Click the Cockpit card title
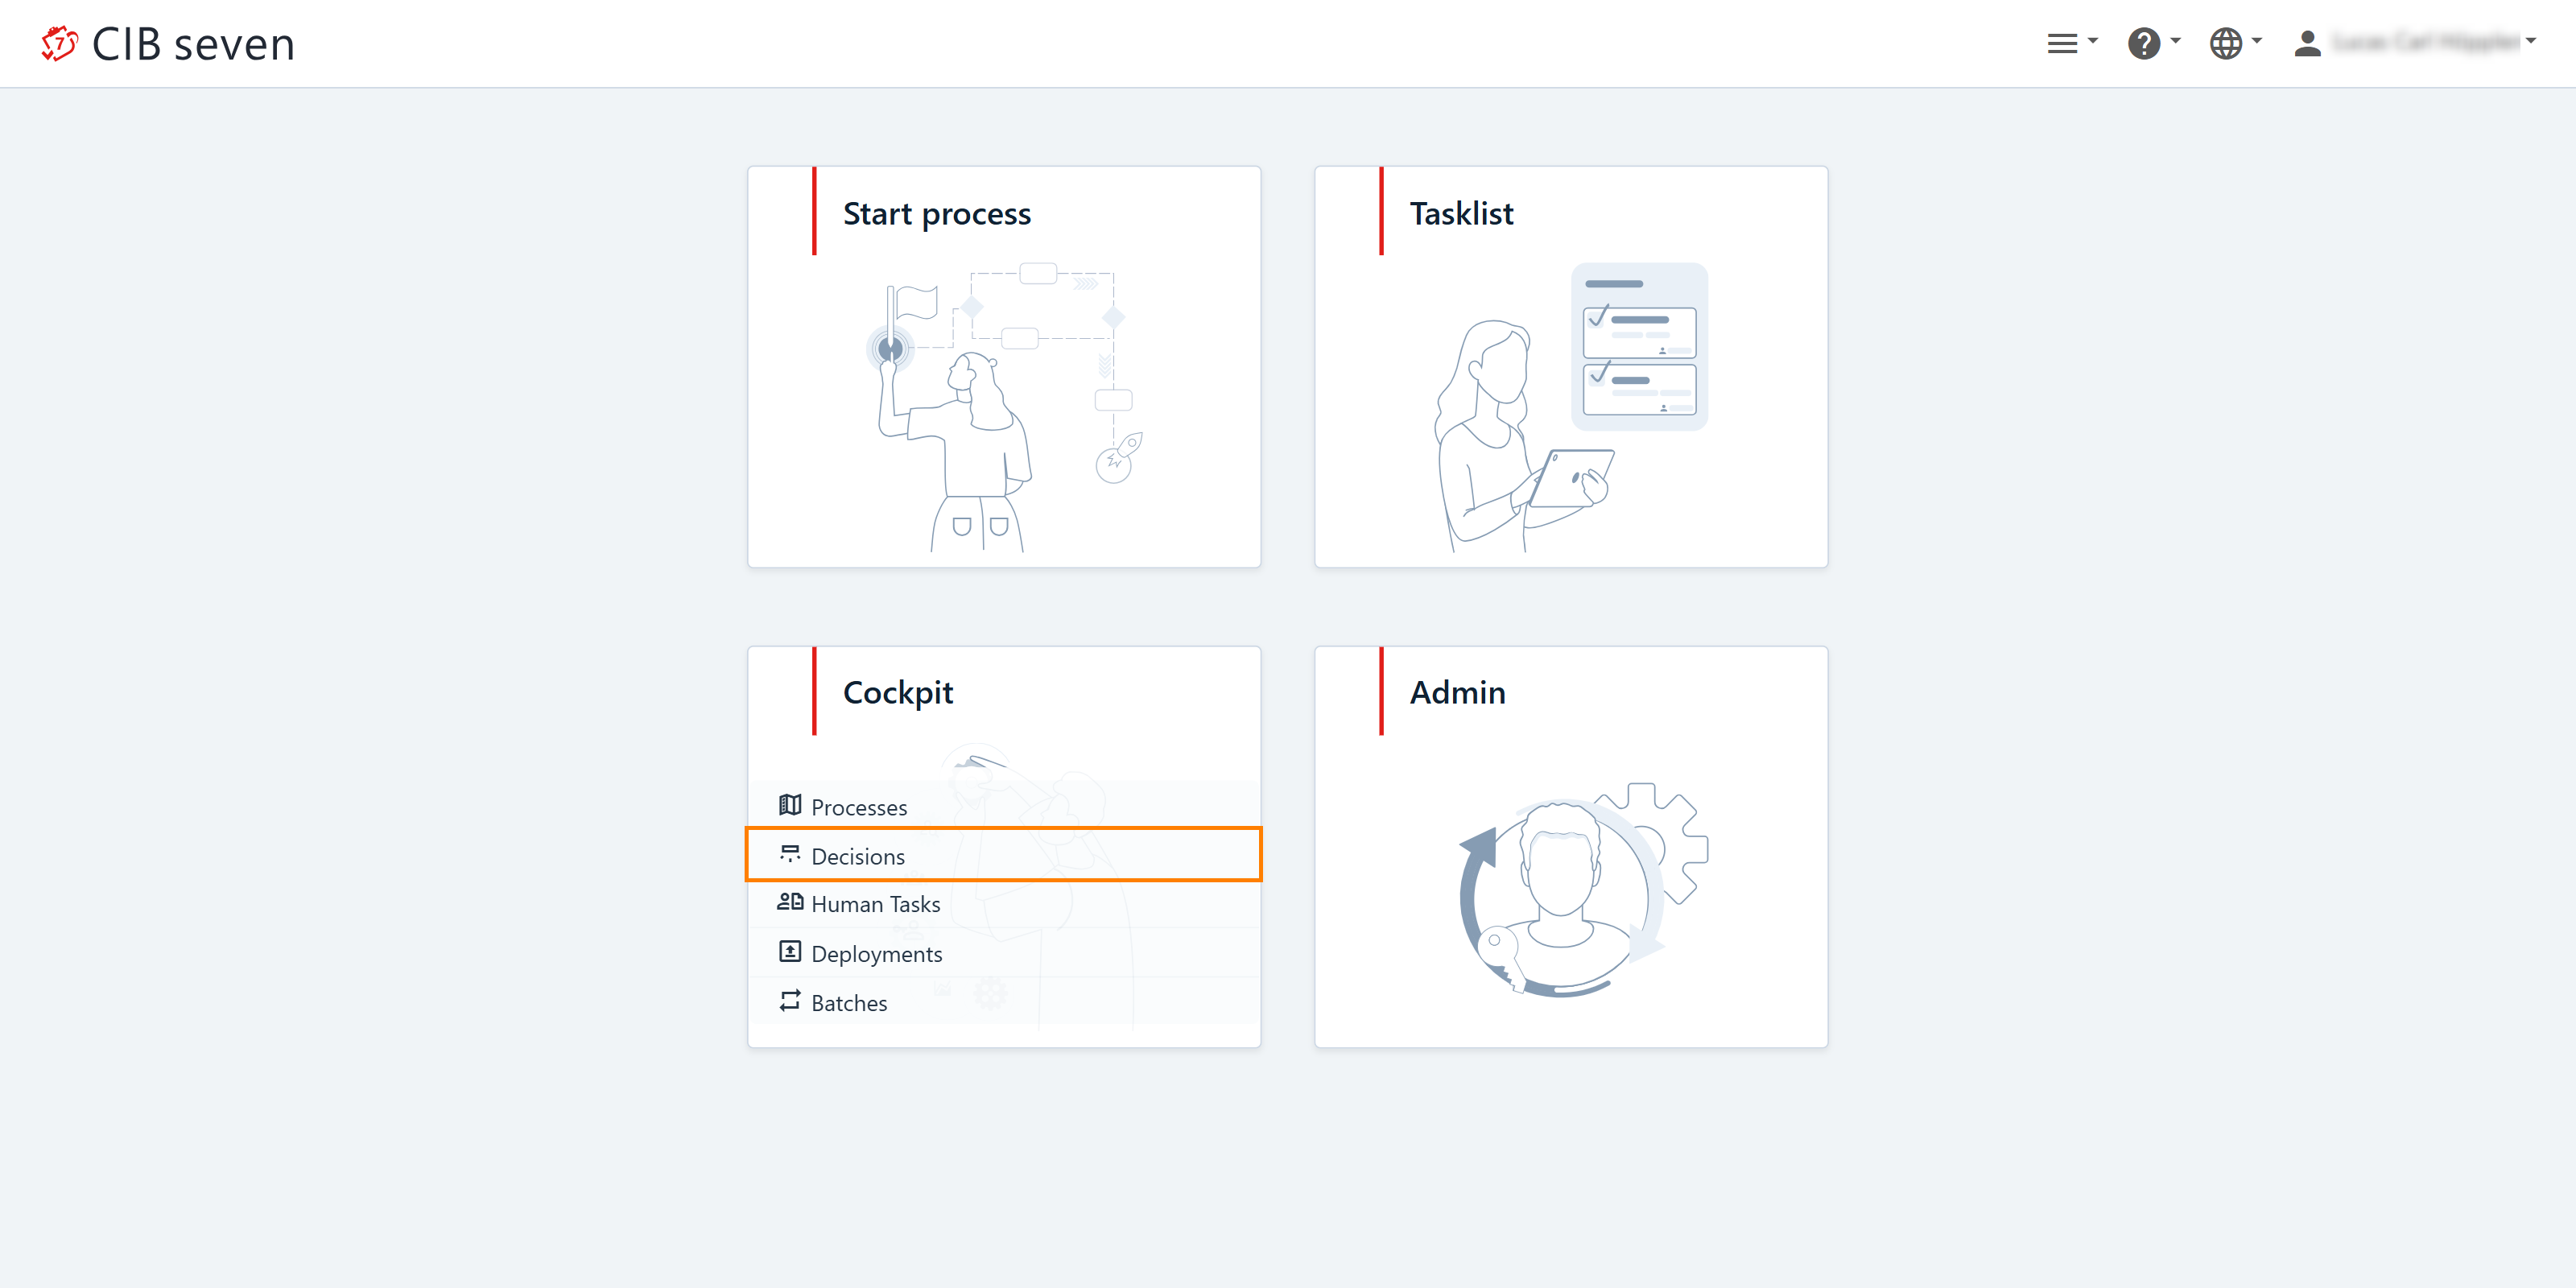Viewport: 2576px width, 1288px height. (897, 692)
